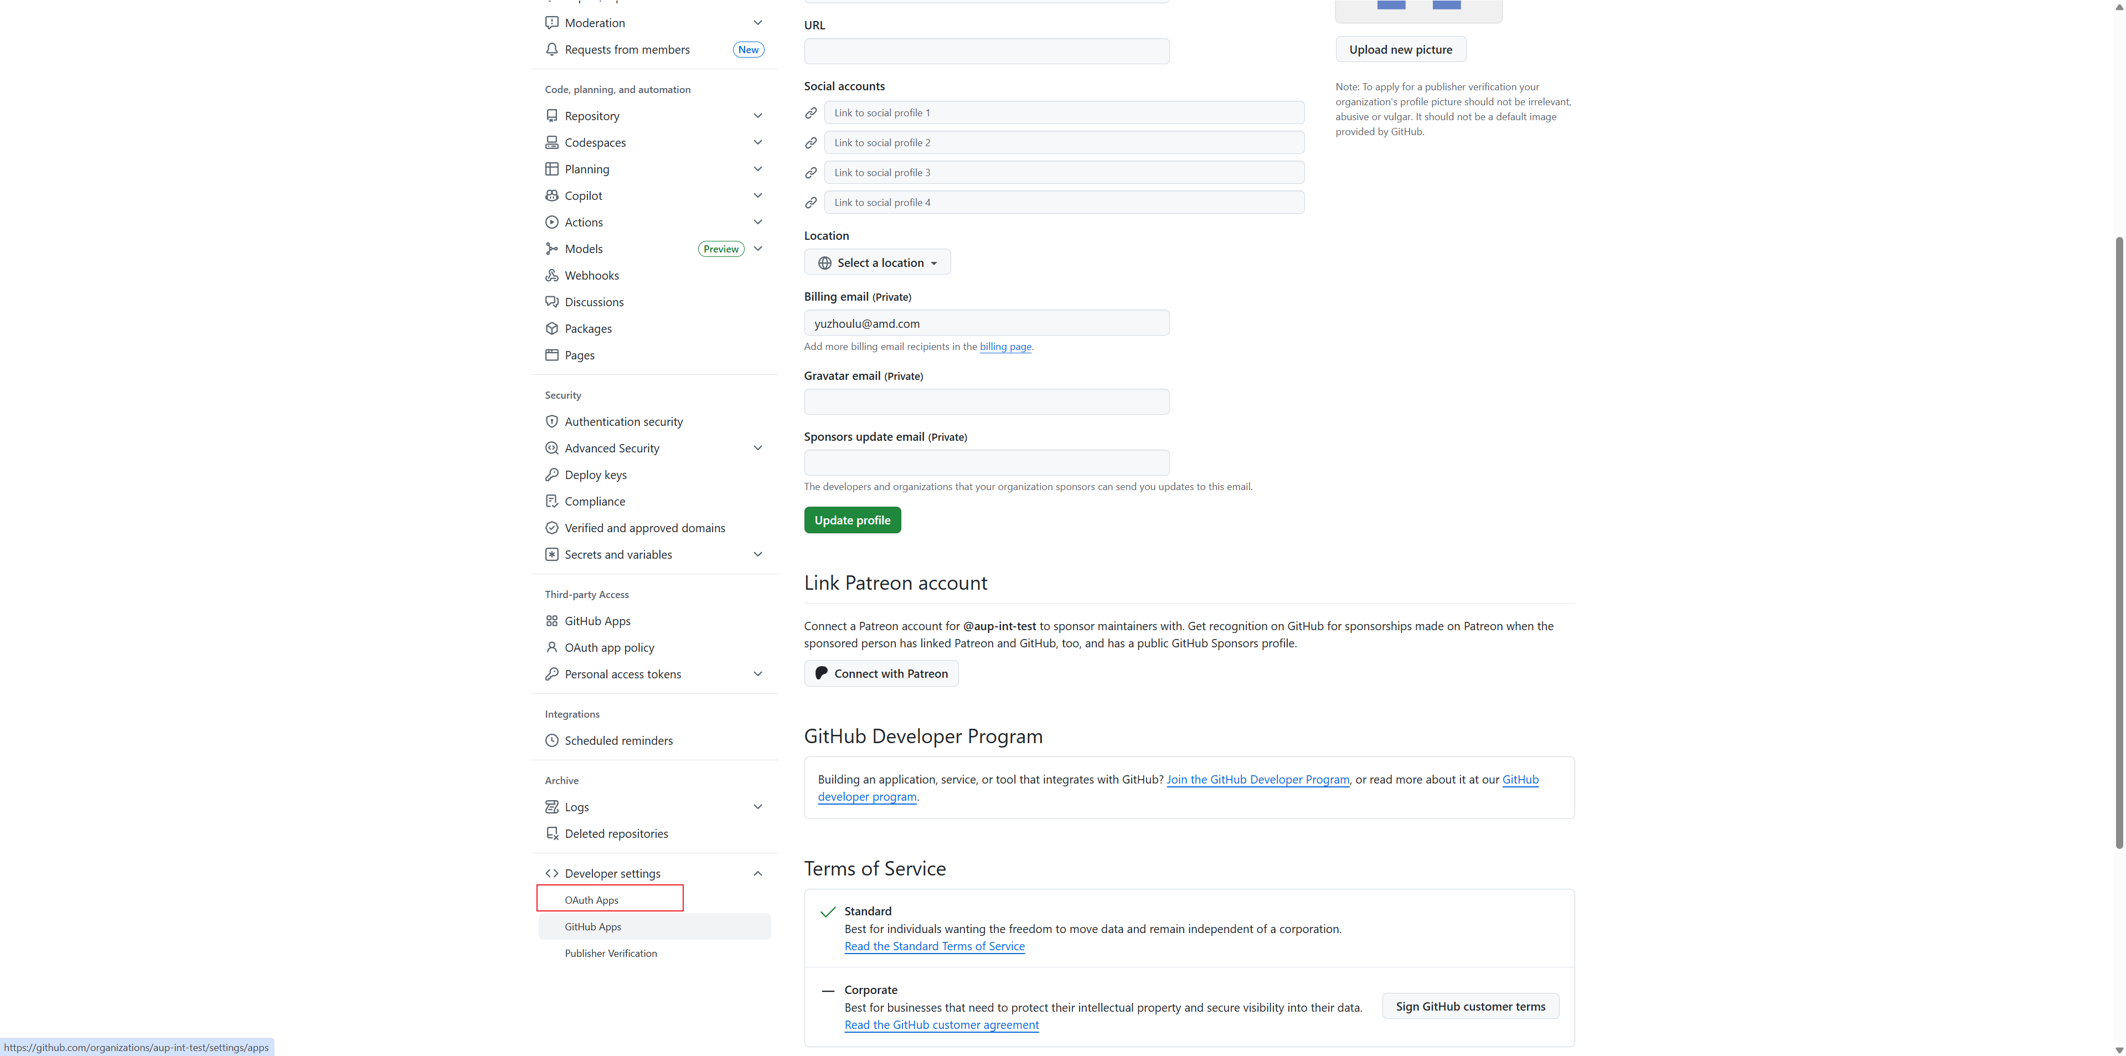This screenshot has height=1056, width=2126.
Task: Click the Moderation shield icon
Action: coord(551,22)
